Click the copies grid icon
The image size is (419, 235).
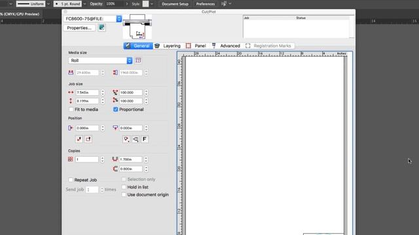[x=70, y=159]
